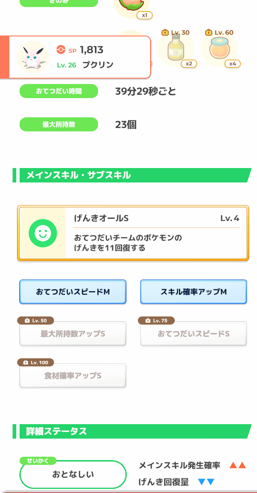257x493 pixels.
Task: Tap the 最大所持数 green label
Action: 59,124
